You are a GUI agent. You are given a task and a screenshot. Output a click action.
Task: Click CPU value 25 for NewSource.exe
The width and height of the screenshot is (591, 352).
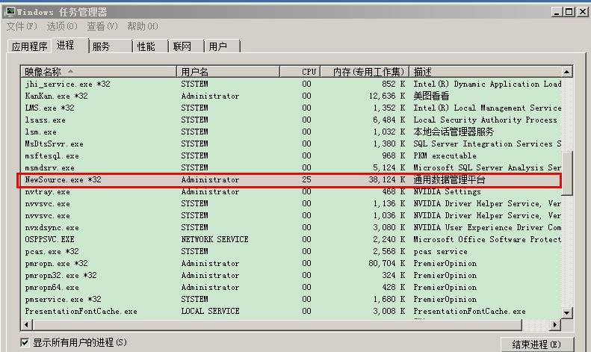[x=306, y=180]
